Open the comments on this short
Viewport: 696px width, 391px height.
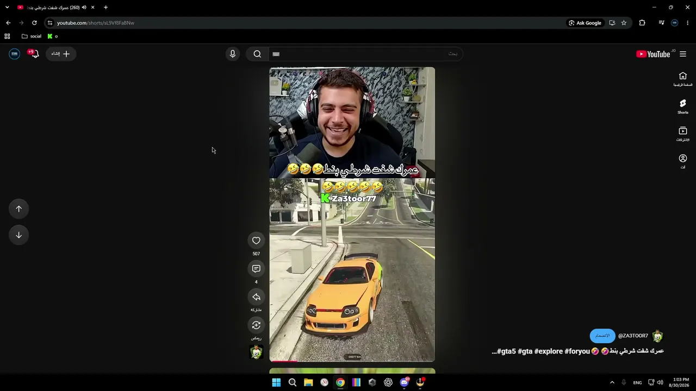click(256, 269)
